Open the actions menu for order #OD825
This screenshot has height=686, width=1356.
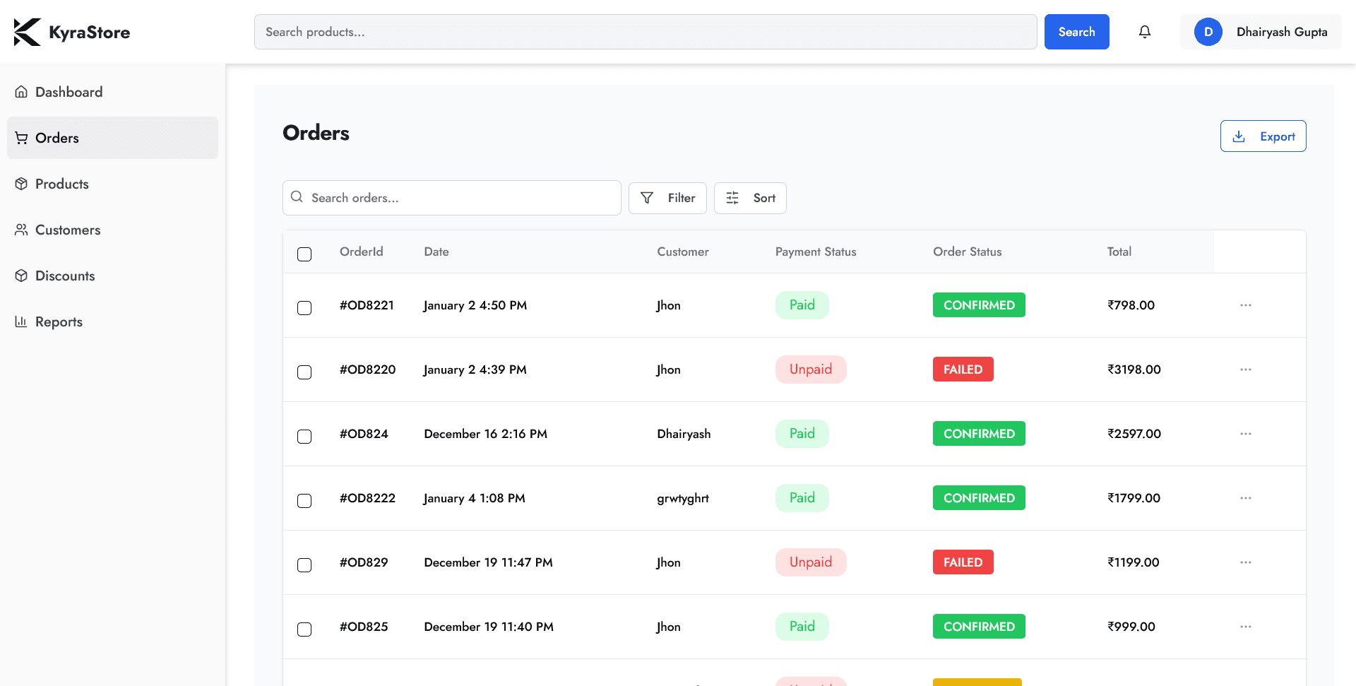[x=1246, y=627]
